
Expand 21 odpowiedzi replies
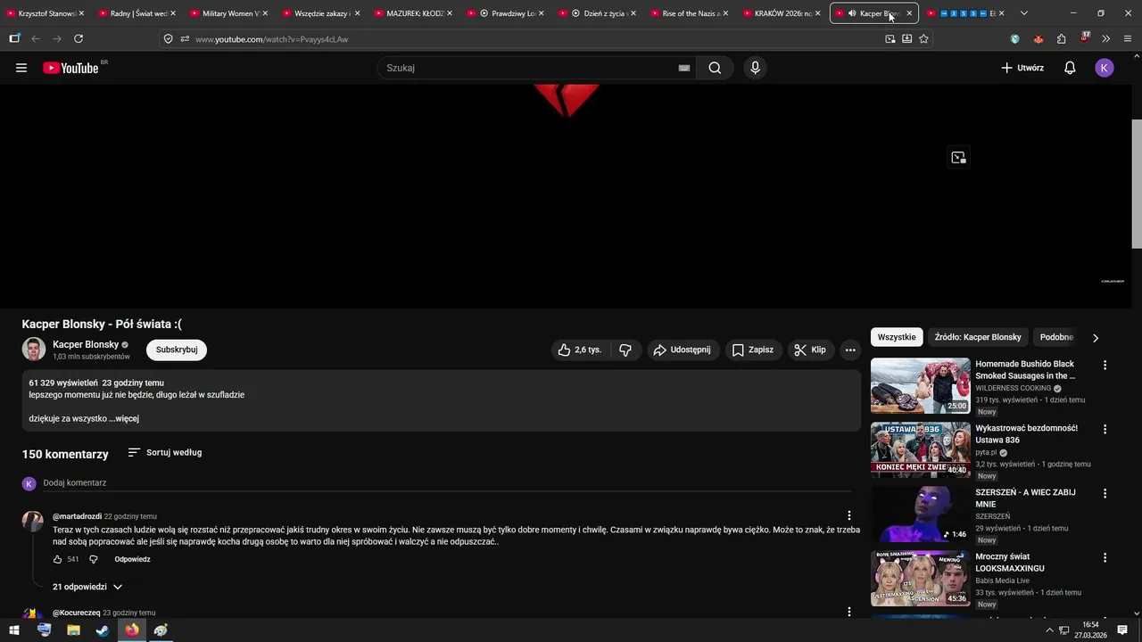(87, 587)
